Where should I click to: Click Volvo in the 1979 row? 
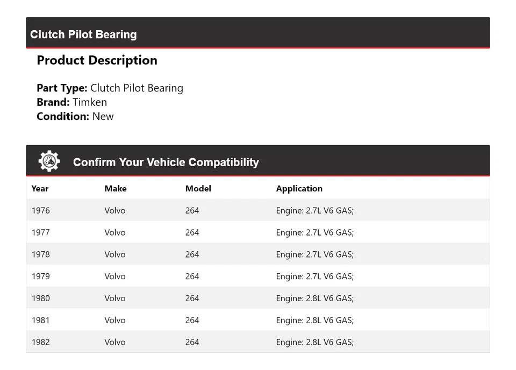click(115, 276)
